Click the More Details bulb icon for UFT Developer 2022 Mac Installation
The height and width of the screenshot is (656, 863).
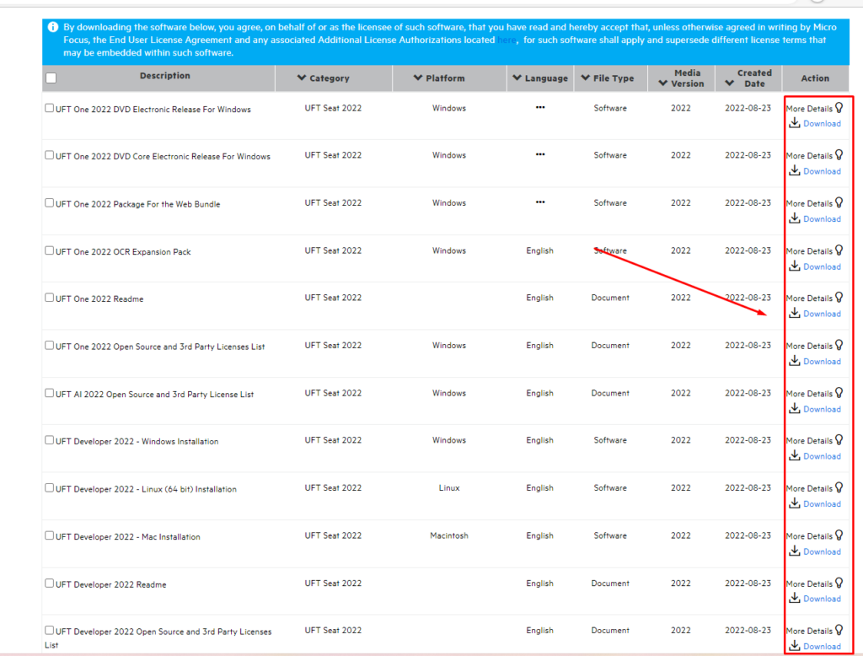point(839,535)
